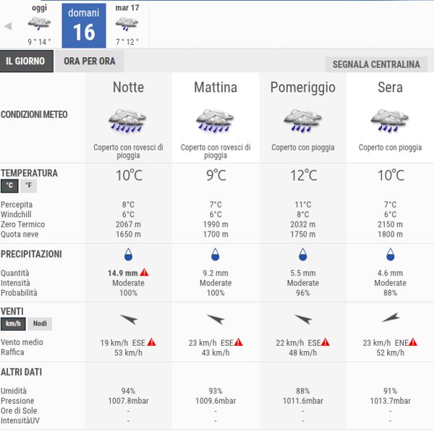Click the Pomeriggio rain cloud icon

tap(302, 120)
